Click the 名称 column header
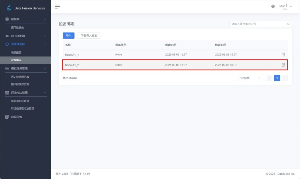Screen dimensions: 300x179 (68, 45)
